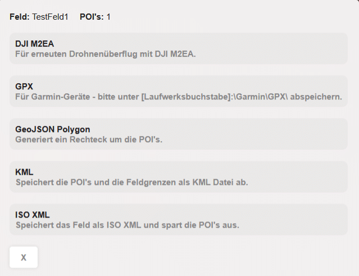Click the "GeoJSON Polygon" heading text
359x276 pixels.
click(x=53, y=129)
